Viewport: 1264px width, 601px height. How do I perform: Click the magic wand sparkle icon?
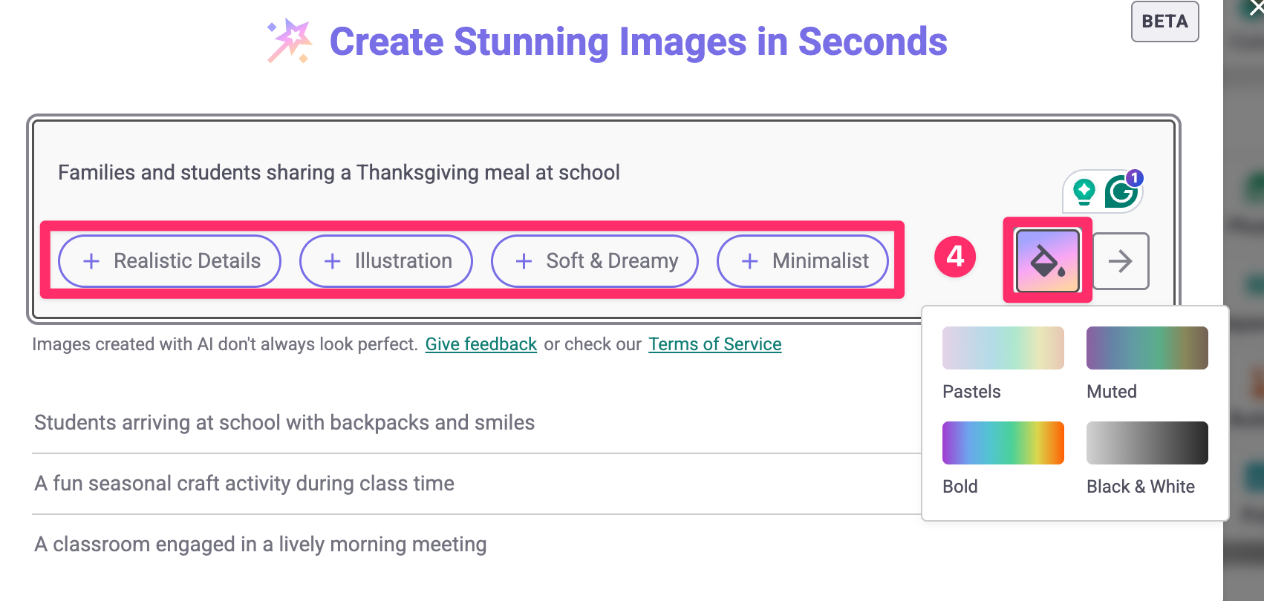coord(290,41)
